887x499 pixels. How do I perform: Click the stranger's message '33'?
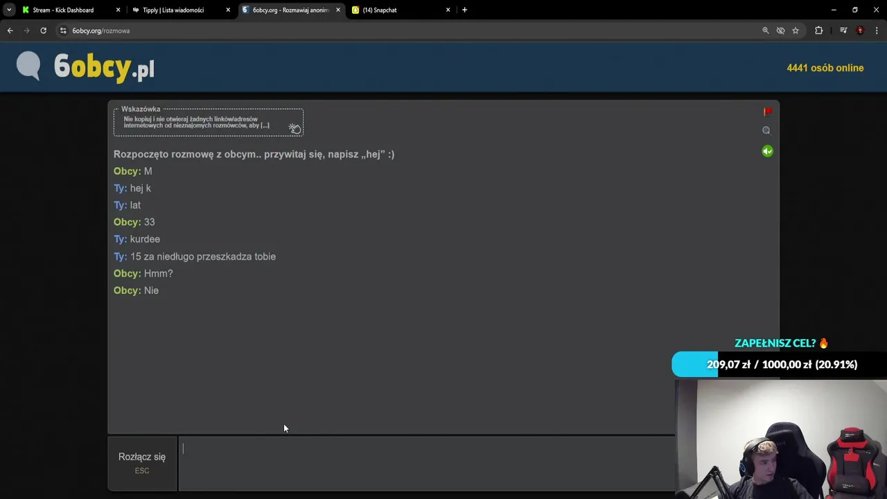(149, 222)
